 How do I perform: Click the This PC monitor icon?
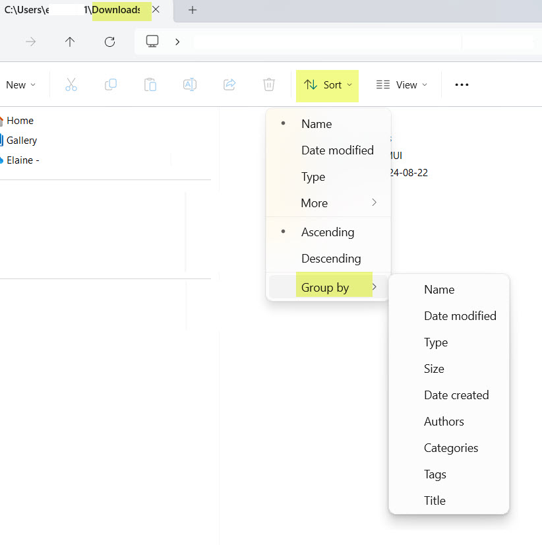pos(152,42)
